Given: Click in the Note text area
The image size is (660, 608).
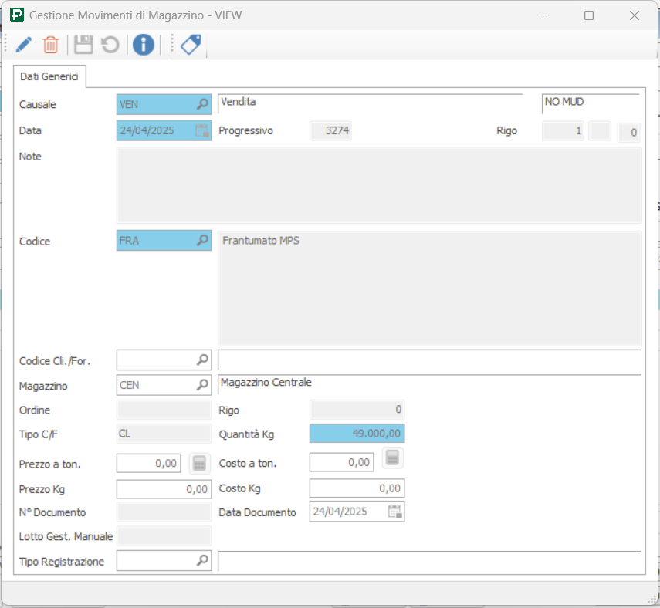Looking at the screenshot, I should [378, 185].
